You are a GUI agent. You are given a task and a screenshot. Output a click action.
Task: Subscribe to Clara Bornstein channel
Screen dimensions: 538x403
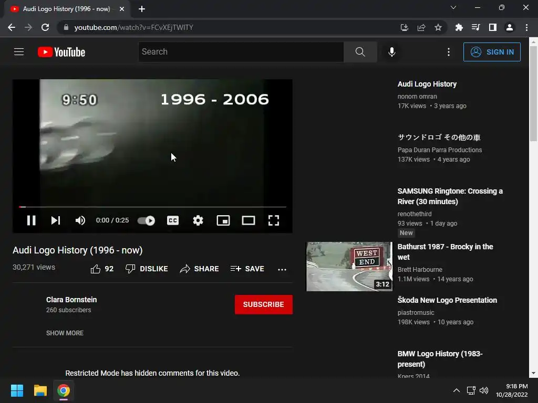[x=264, y=304]
